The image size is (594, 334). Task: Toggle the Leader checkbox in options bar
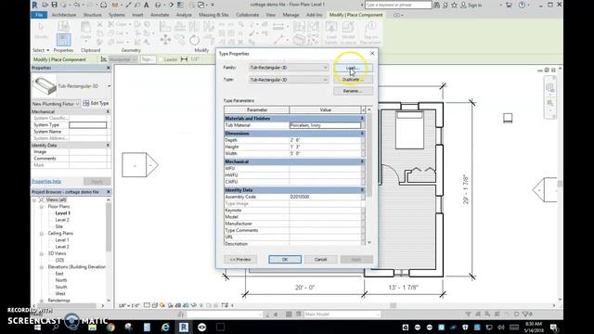(x=161, y=59)
